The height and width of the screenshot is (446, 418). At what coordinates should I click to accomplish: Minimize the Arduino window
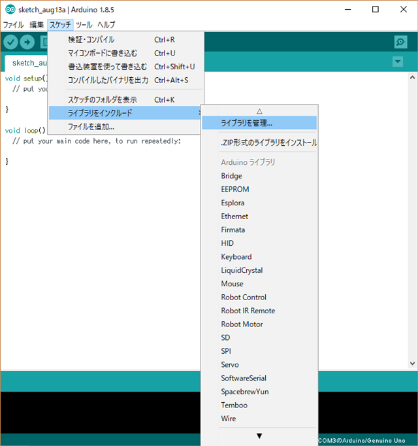point(348,9)
